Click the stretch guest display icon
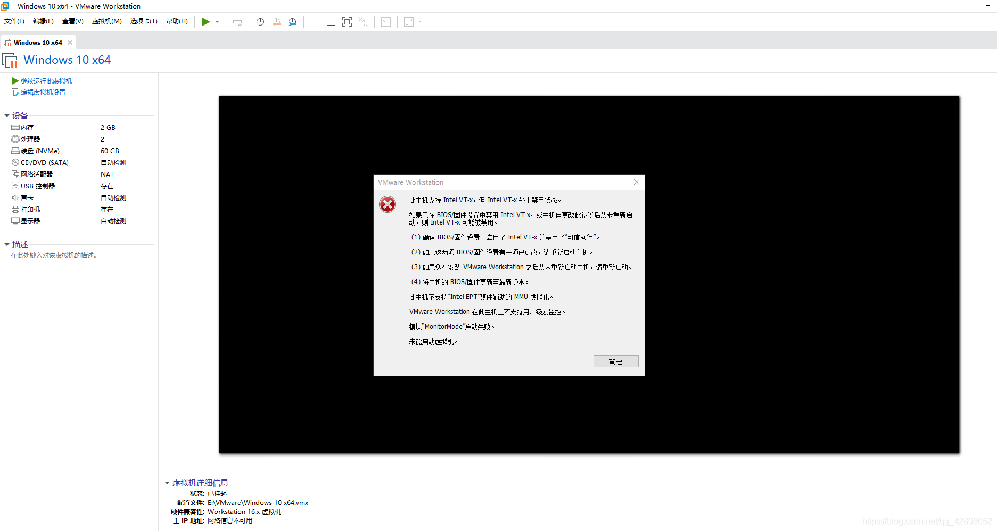Screen dimensions: 997x531 [x=409, y=22]
